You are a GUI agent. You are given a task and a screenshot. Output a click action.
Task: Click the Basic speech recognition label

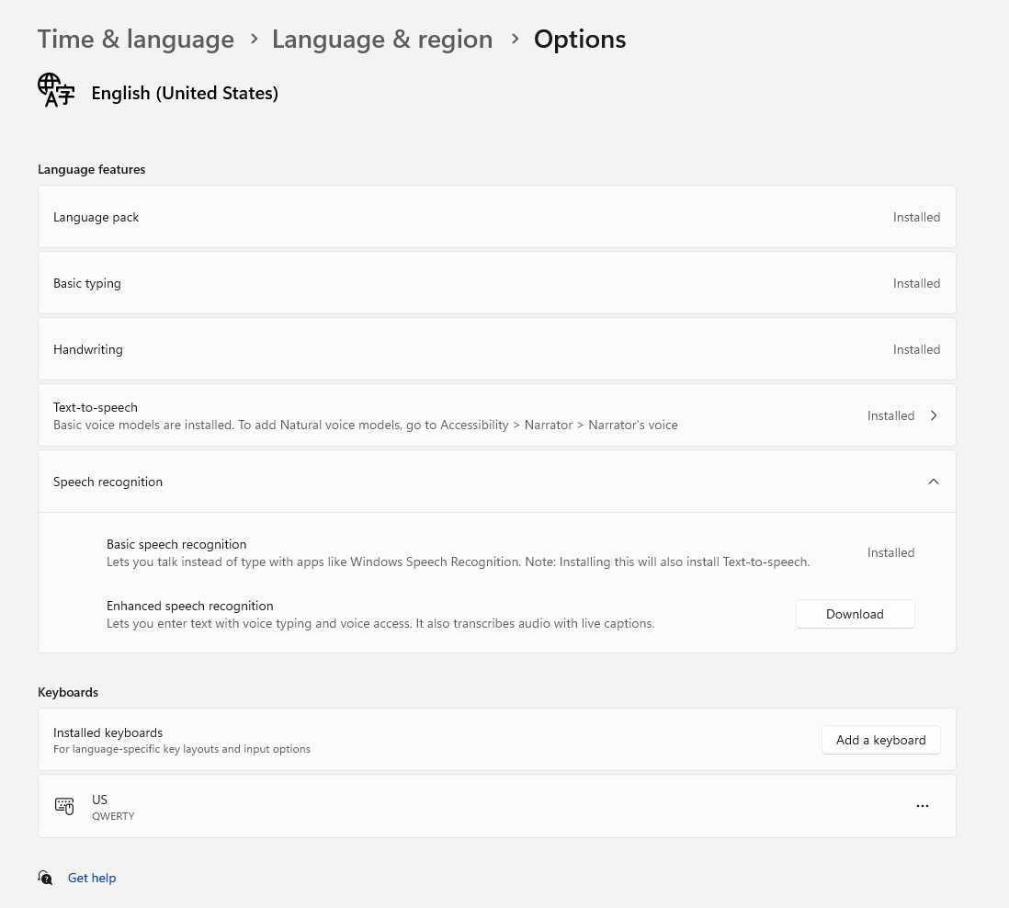tap(176, 544)
